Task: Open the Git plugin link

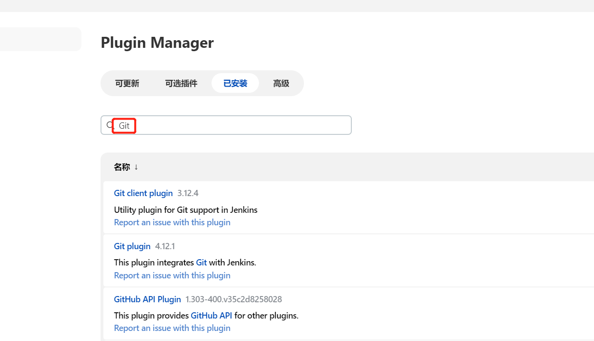Action: tap(132, 246)
